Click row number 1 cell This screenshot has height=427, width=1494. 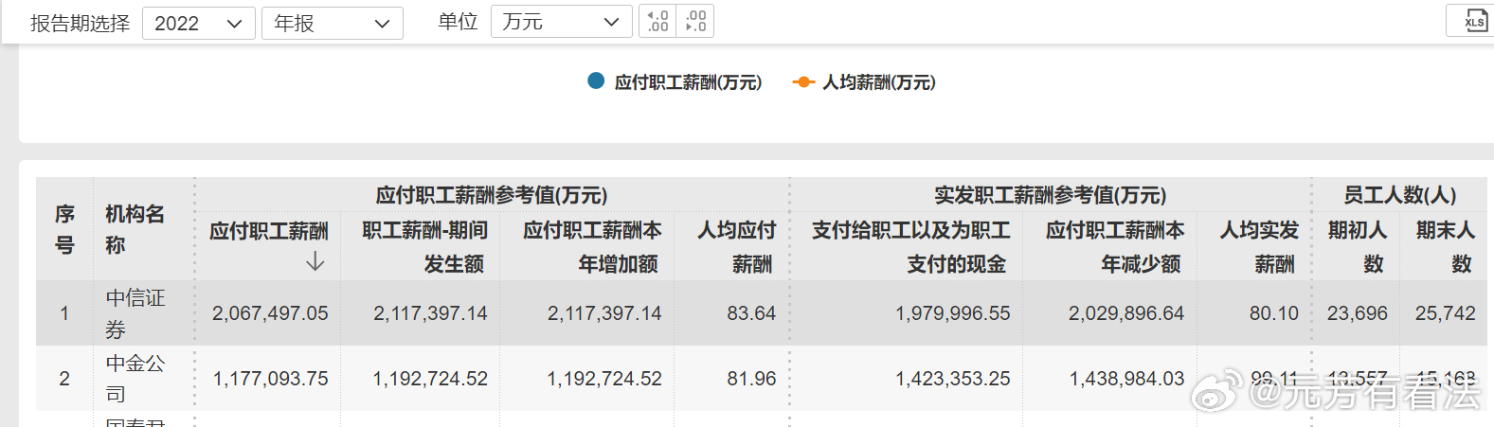64,313
